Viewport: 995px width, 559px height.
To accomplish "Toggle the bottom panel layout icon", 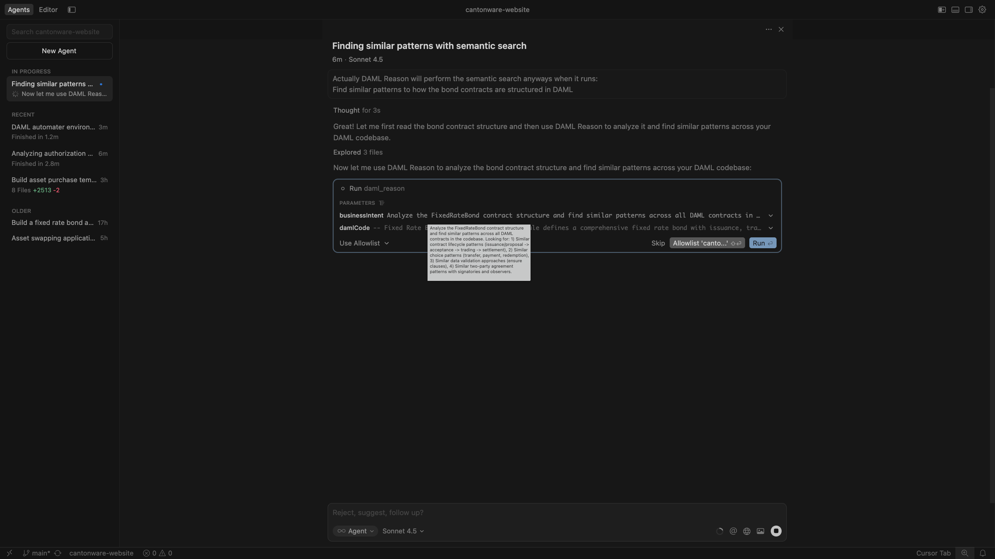I will tap(955, 10).
